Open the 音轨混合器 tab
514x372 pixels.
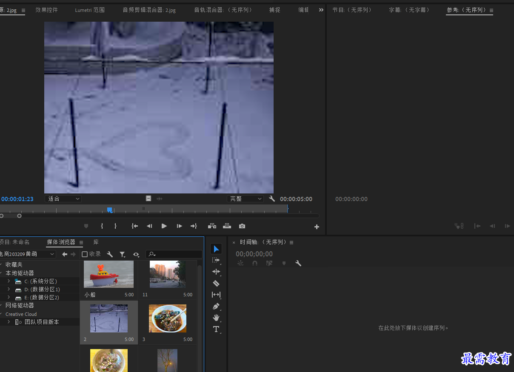(x=223, y=10)
